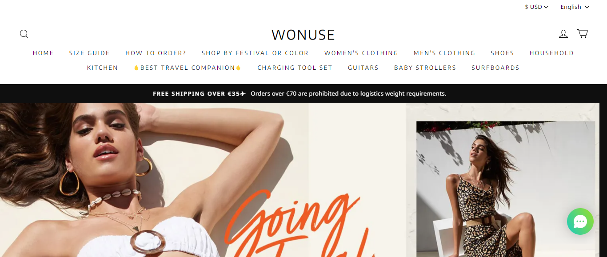Open the Size Guide page
This screenshot has height=257, width=607.
(89, 53)
